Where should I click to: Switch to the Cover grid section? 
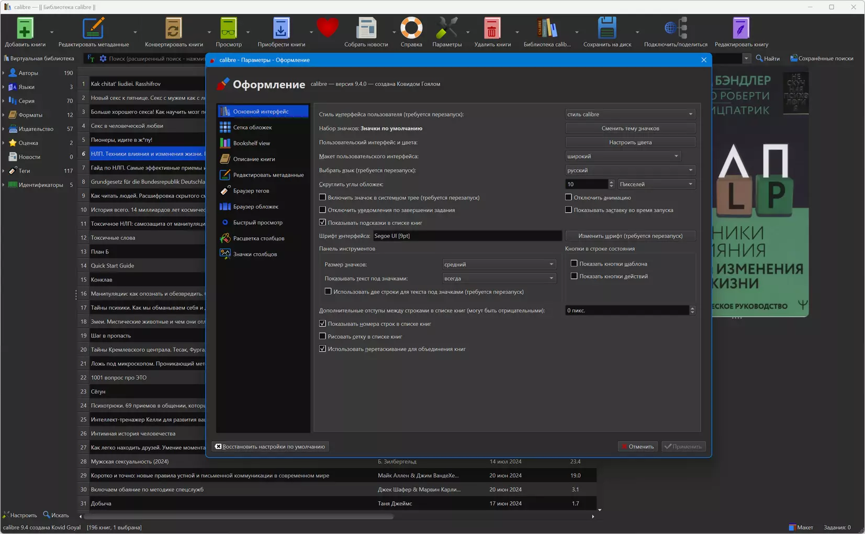point(252,127)
